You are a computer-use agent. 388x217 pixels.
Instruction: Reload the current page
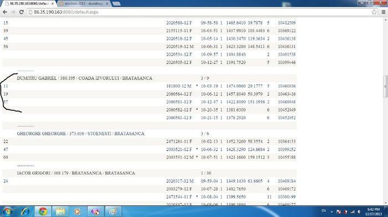22,12
